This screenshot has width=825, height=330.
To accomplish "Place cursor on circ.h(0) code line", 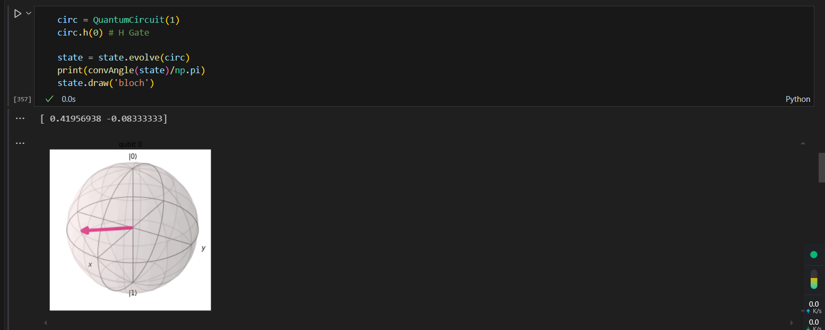I will tap(104, 32).
